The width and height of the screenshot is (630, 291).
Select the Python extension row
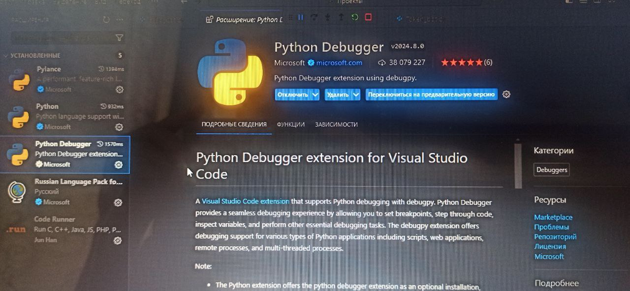click(65, 117)
